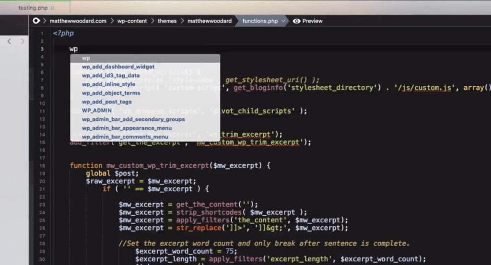The image size is (491, 265).
Task: Place cursor on '<?php' opening tag
Action: [x=63, y=33]
